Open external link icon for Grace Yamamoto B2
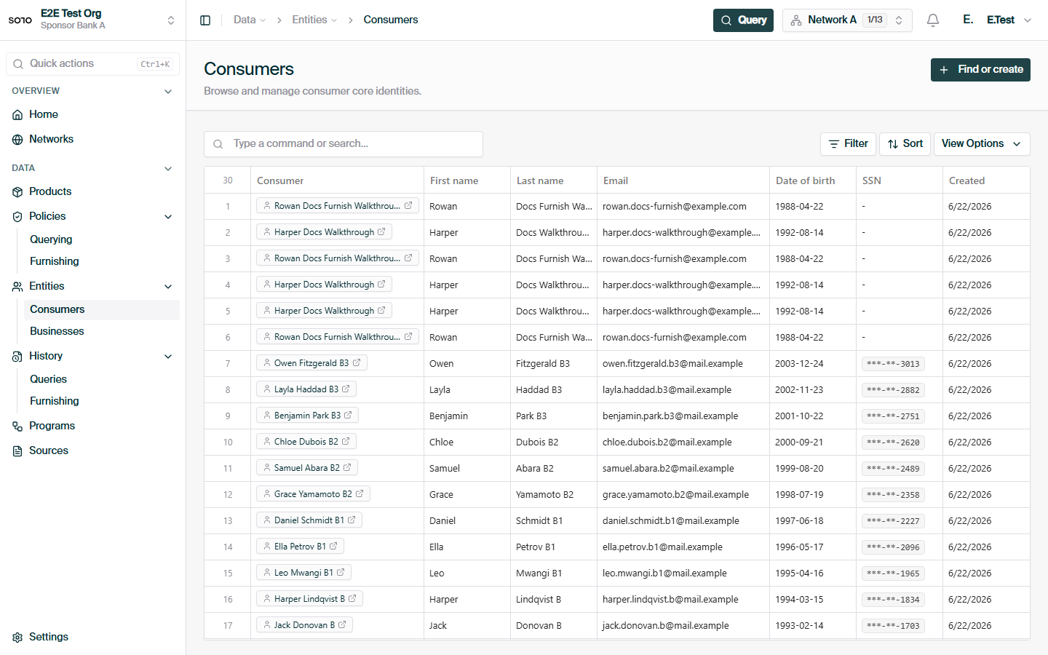The width and height of the screenshot is (1048, 655). click(360, 493)
